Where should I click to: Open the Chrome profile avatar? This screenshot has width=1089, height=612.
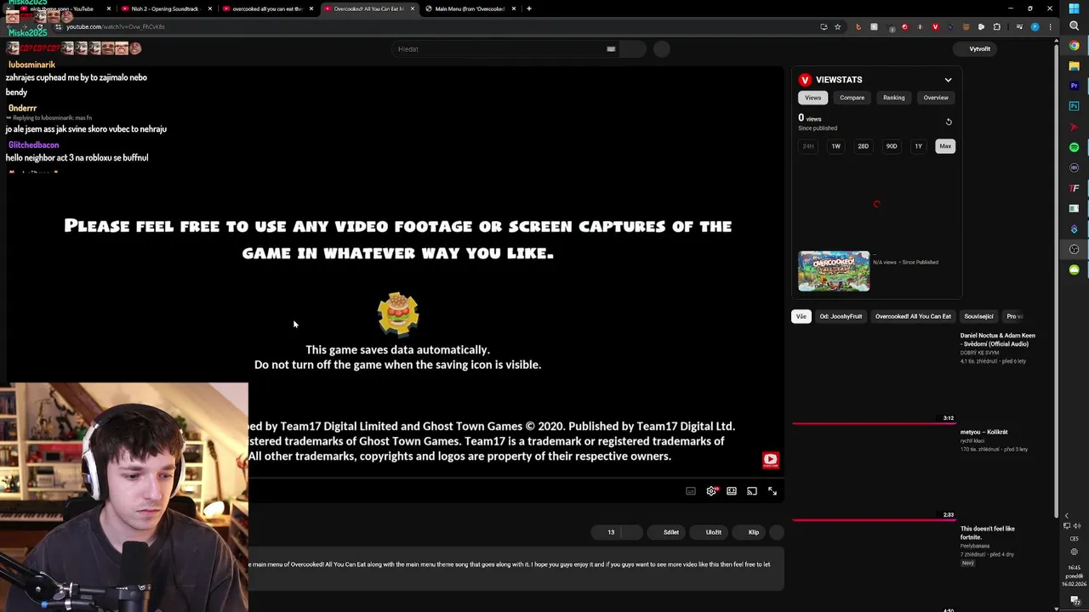(x=1035, y=27)
